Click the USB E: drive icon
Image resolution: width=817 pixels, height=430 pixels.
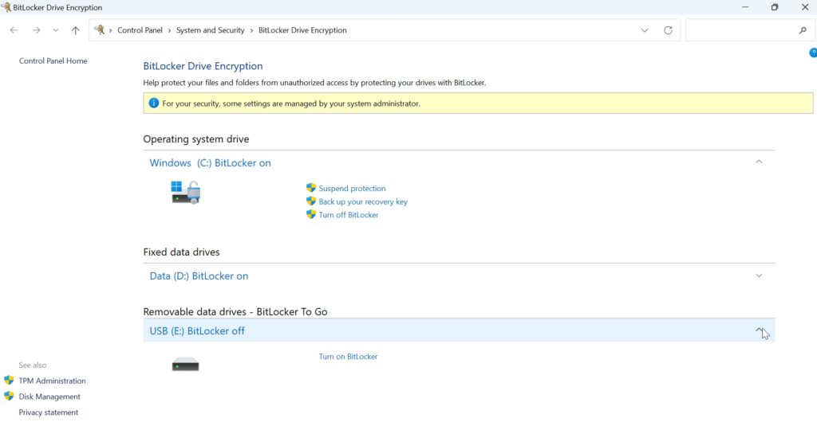click(185, 365)
